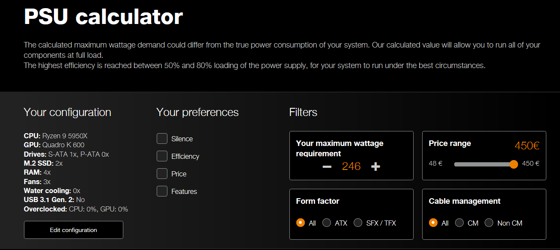The width and height of the screenshot is (560, 250).
Task: Enable the Efficiency preference checkbox
Action: tap(162, 156)
